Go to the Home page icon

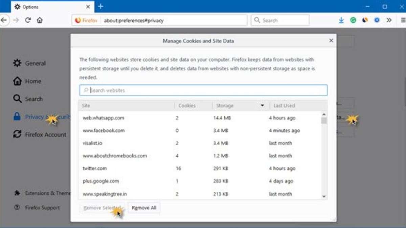(x=40, y=20)
